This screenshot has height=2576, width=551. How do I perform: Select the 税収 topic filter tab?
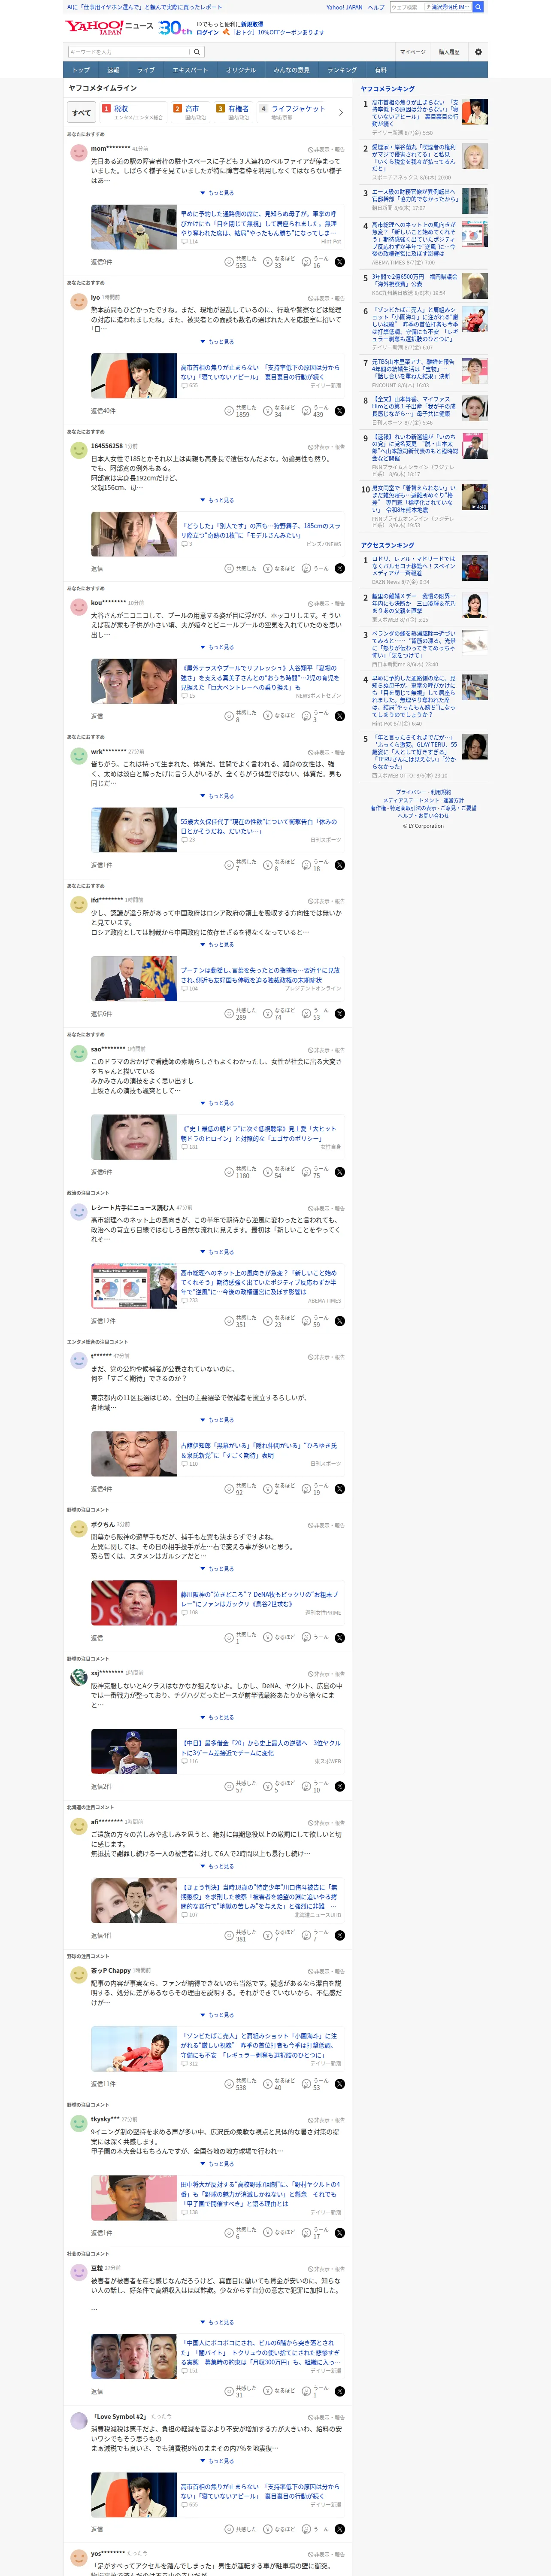[x=132, y=112]
